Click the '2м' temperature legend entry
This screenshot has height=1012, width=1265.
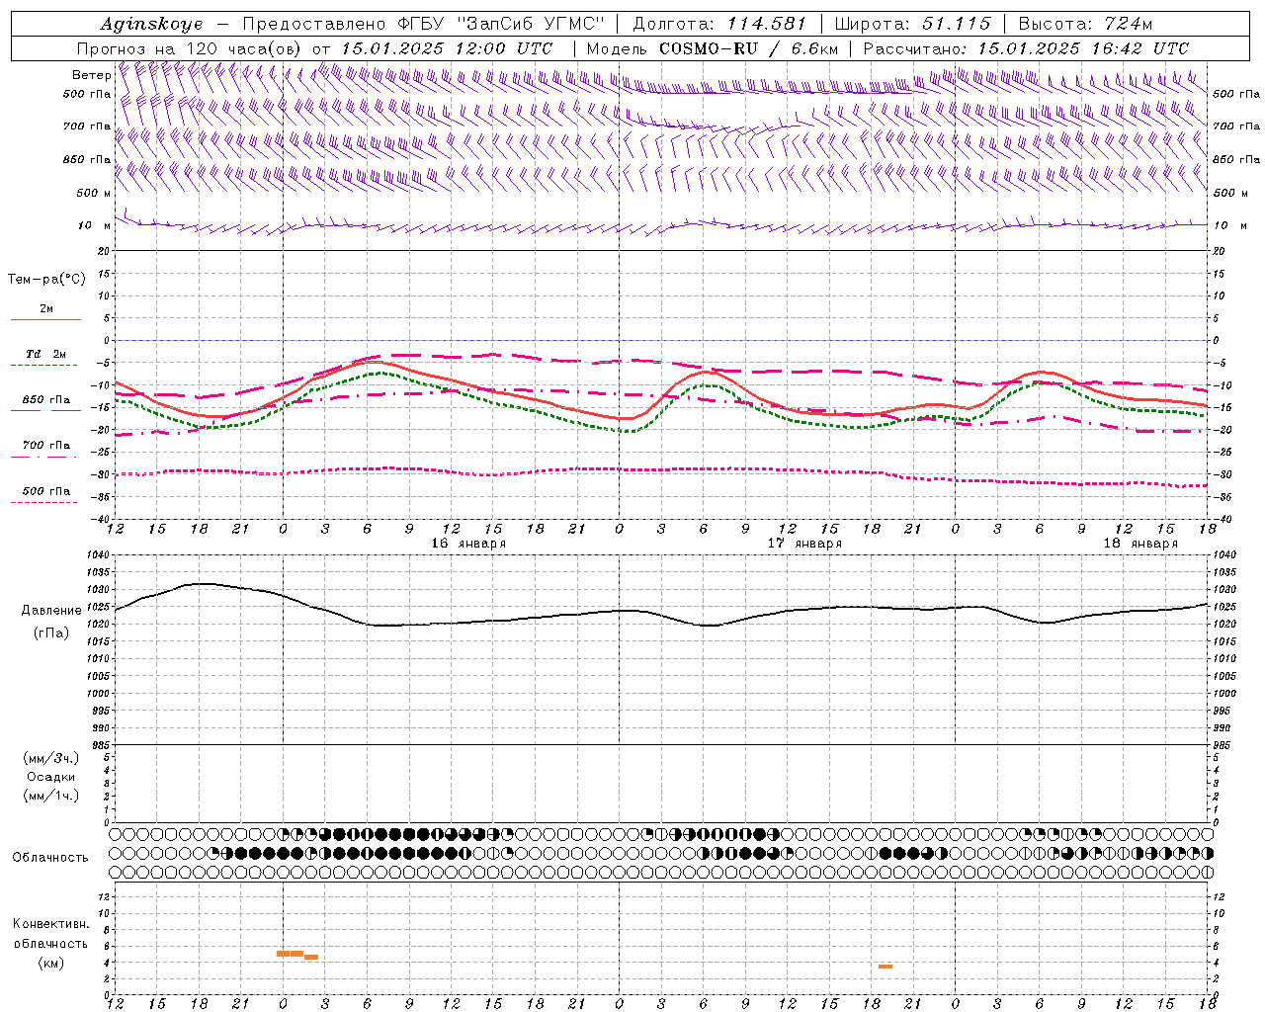(46, 308)
